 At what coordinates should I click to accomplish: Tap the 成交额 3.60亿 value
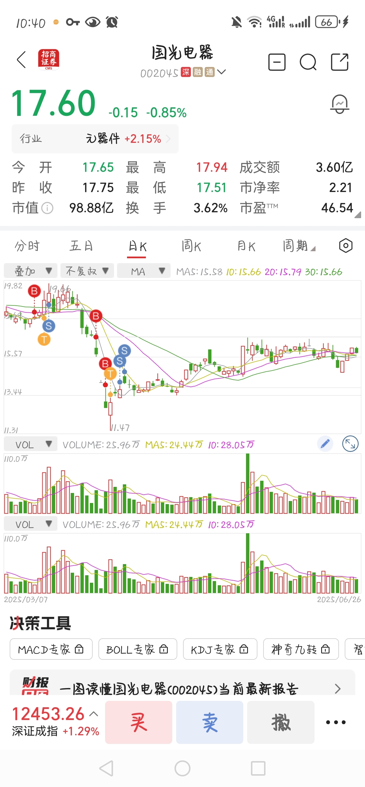[334, 167]
